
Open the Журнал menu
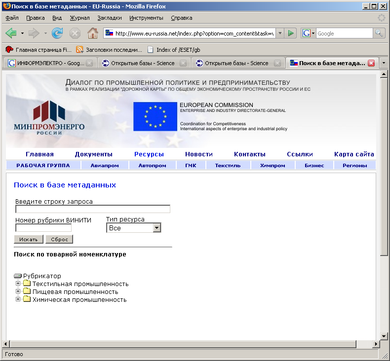point(79,18)
